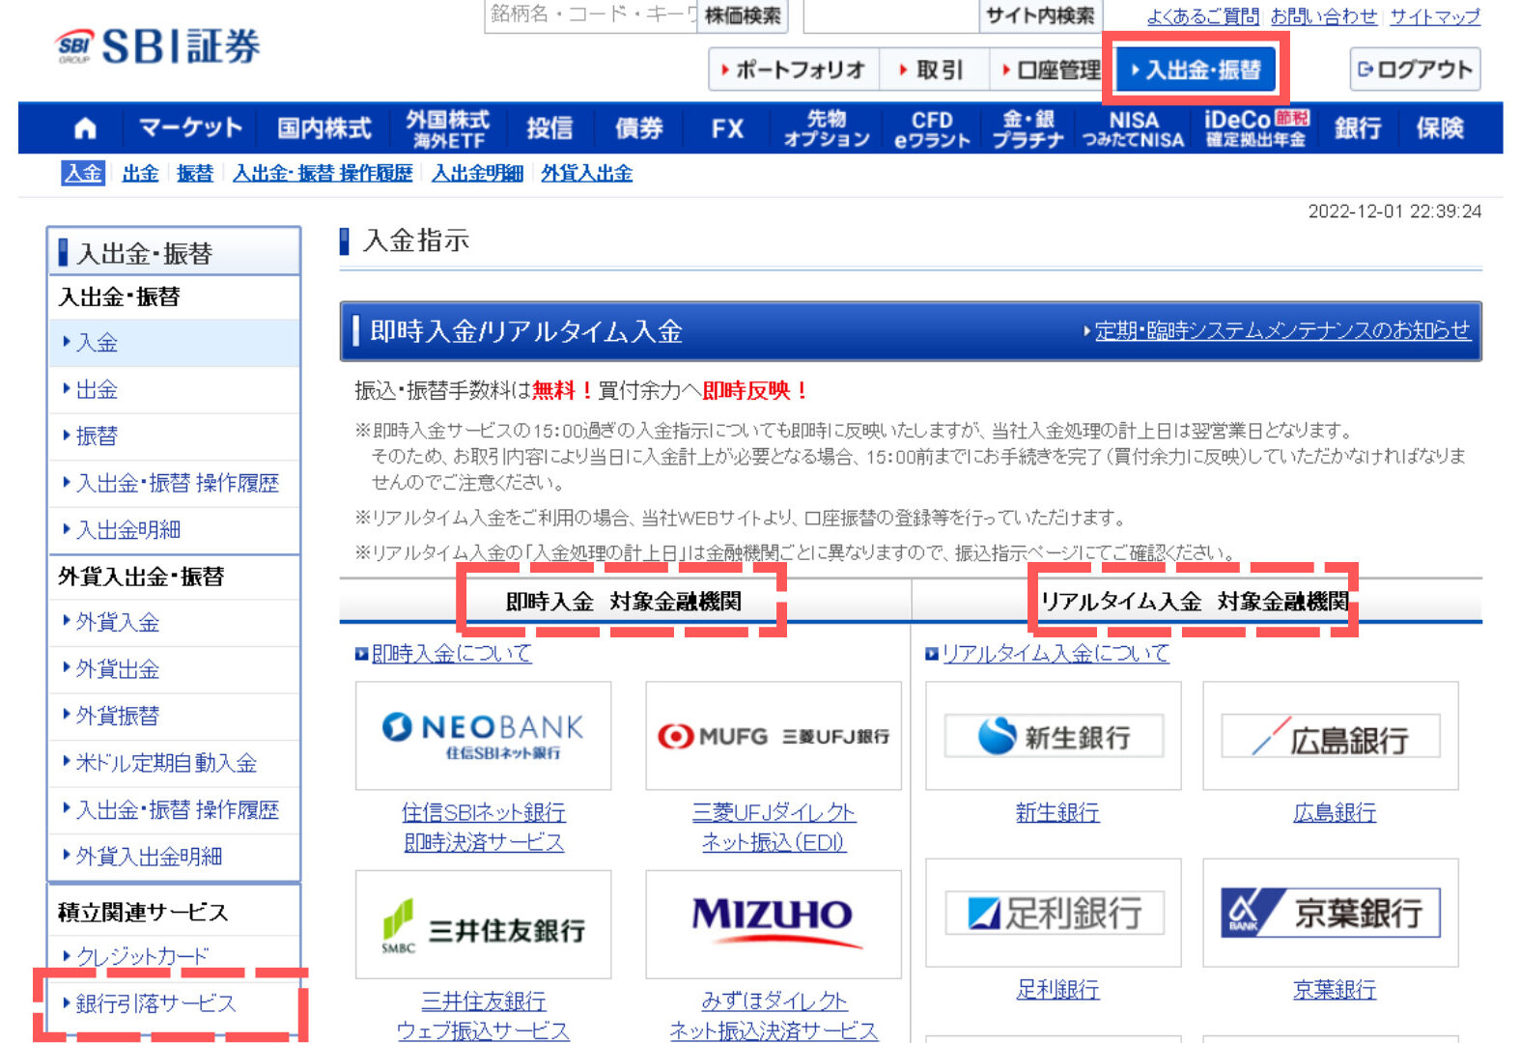
Task: Click the サイト内検索 button
Action: (1040, 15)
